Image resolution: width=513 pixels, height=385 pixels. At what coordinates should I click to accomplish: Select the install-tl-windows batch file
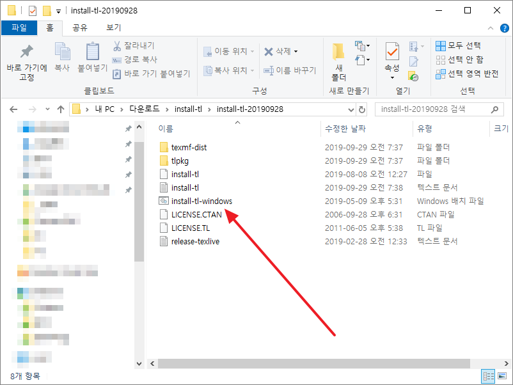coord(201,201)
